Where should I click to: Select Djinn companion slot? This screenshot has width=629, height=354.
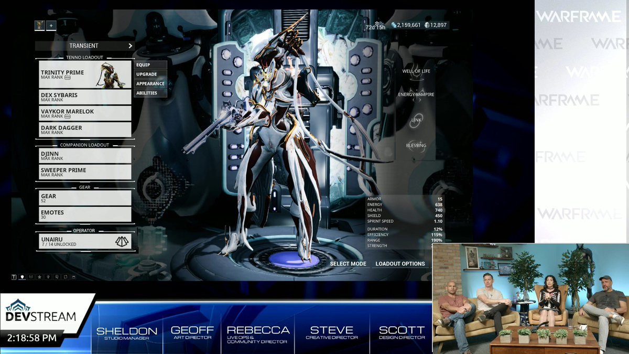click(x=85, y=156)
